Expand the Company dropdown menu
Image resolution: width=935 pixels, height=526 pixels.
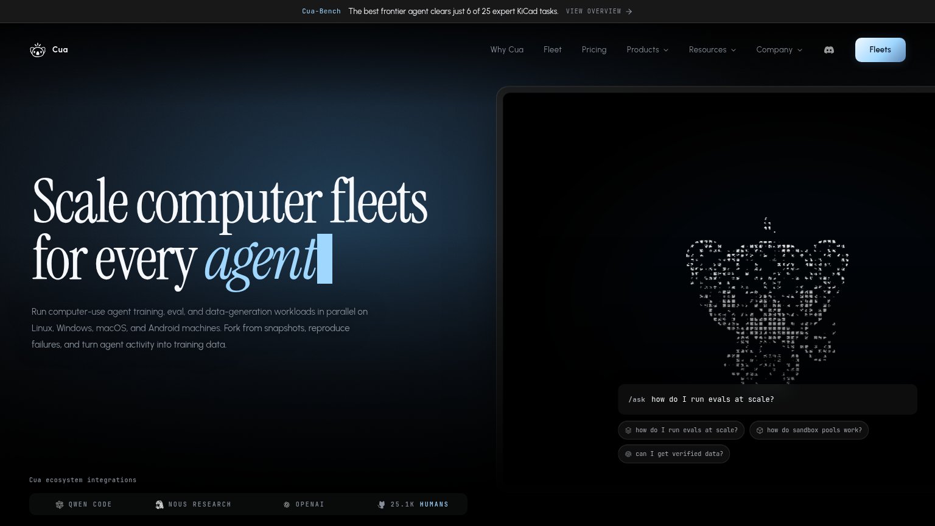click(779, 50)
